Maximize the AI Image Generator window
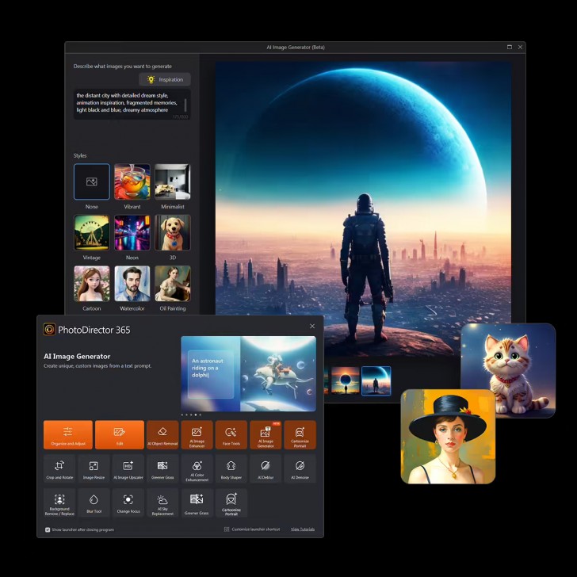The height and width of the screenshot is (577, 577). coord(510,47)
